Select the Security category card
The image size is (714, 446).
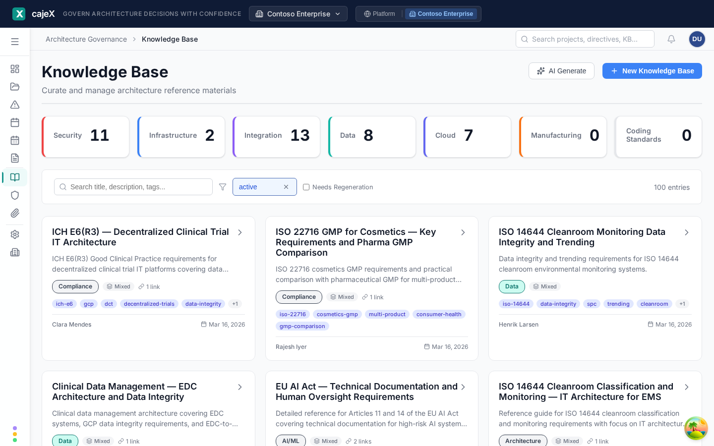86,137
